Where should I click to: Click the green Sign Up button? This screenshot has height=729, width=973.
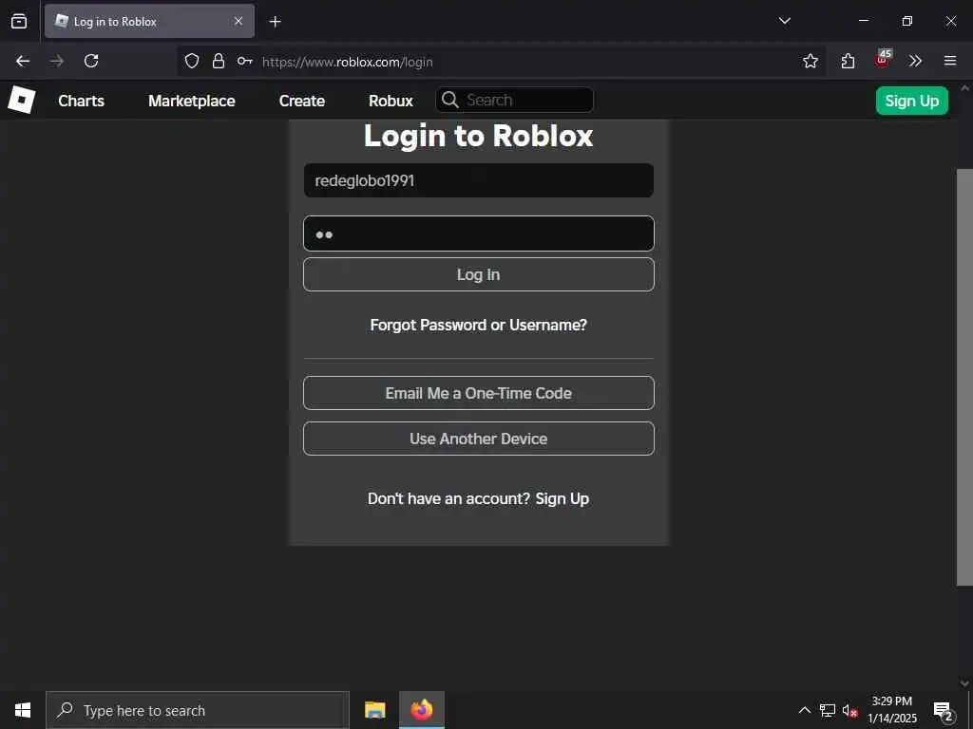tap(911, 101)
